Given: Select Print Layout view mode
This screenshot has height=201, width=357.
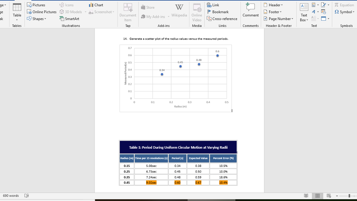Looking at the screenshot, I should tap(317, 195).
